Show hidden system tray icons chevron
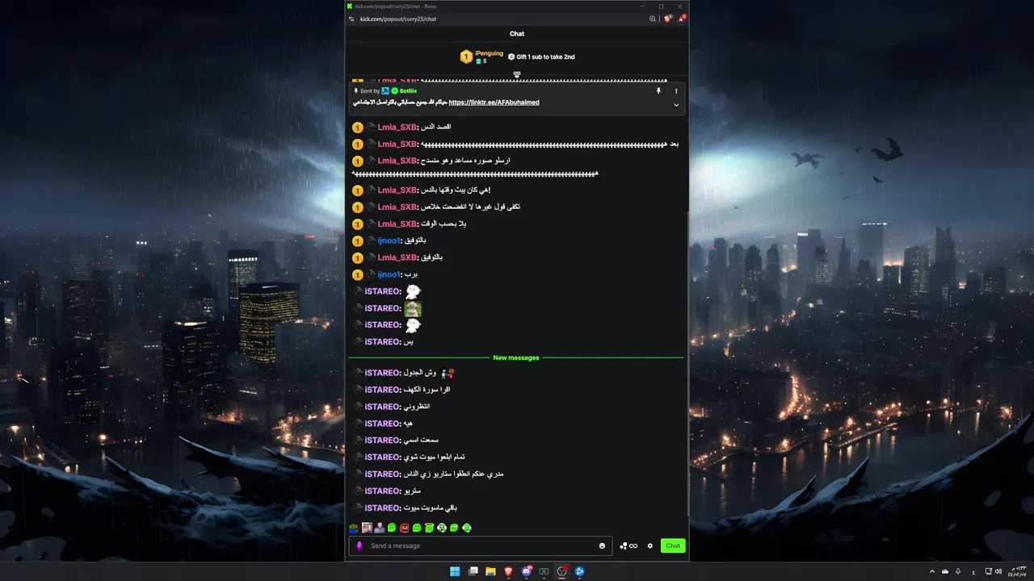 tap(931, 571)
